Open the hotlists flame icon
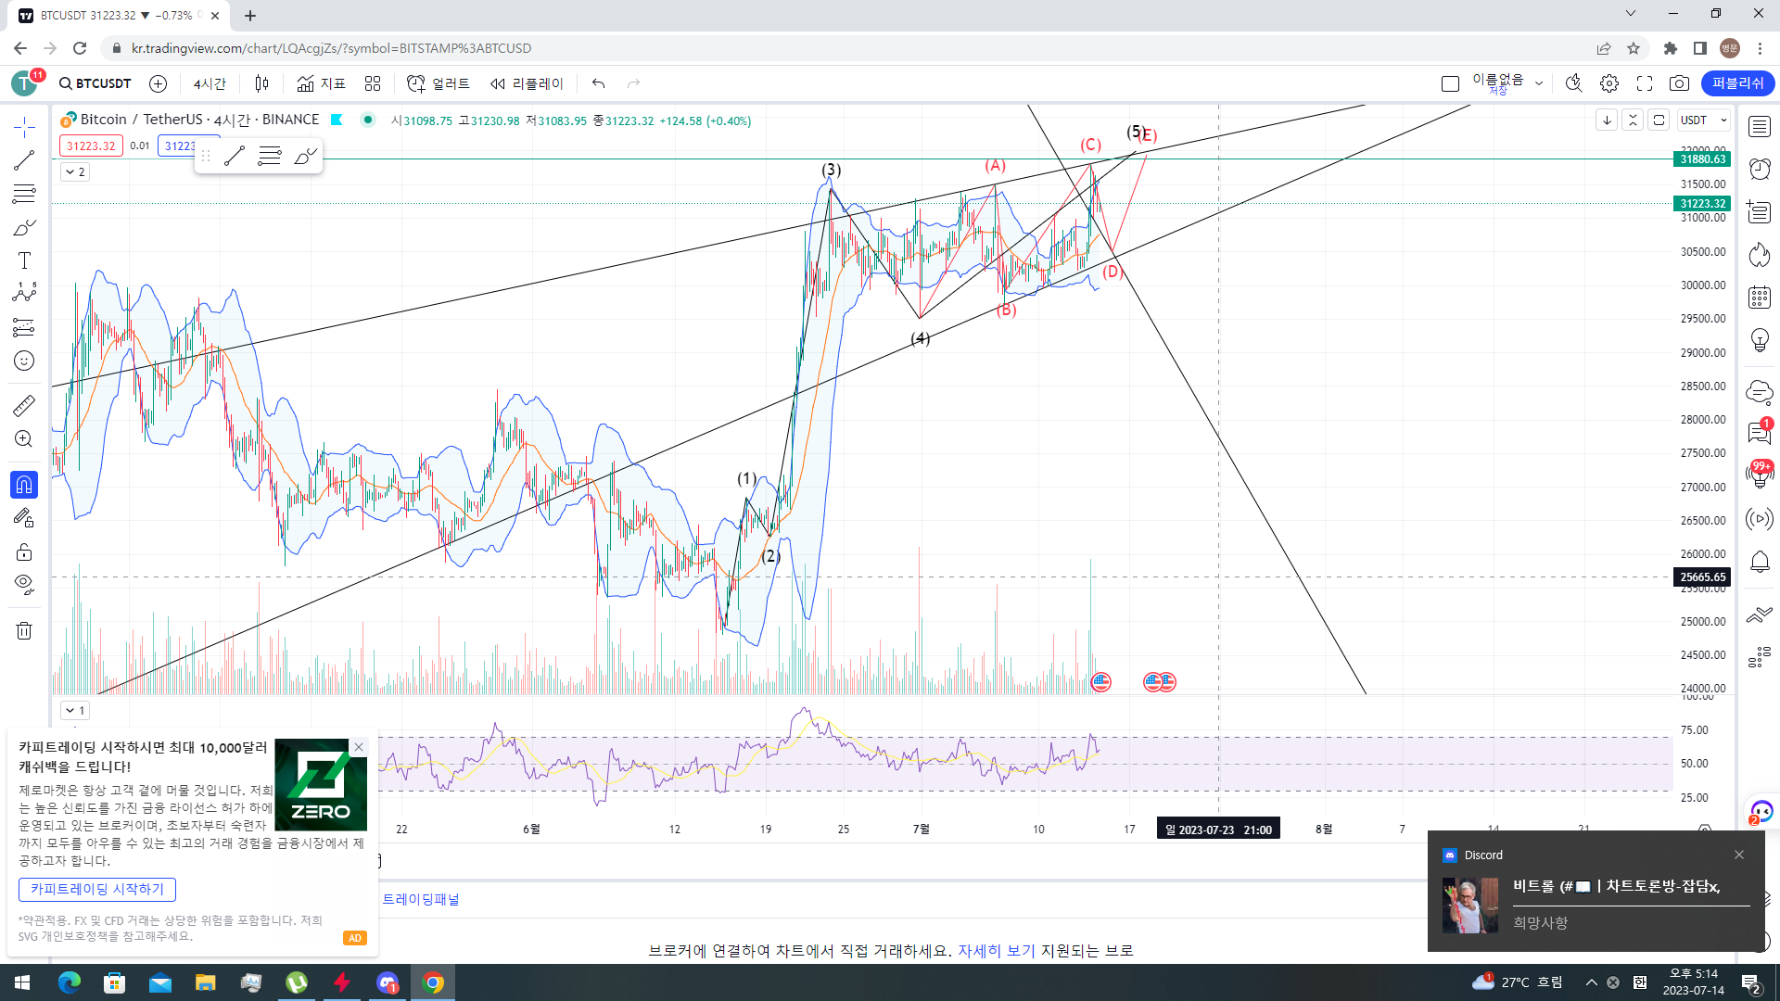Viewport: 1780px width, 1001px height. pos(1760,255)
